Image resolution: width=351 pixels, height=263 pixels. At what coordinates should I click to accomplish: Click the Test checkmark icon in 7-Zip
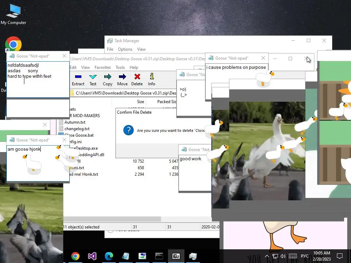pos(93,77)
